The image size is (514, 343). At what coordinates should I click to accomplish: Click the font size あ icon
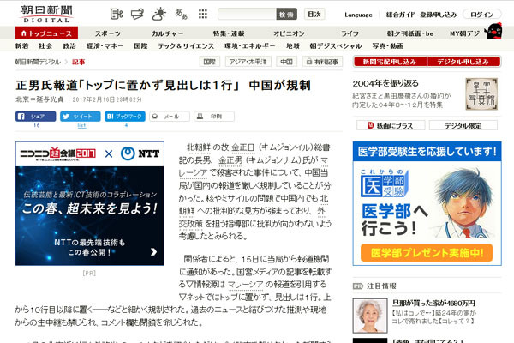(x=182, y=14)
